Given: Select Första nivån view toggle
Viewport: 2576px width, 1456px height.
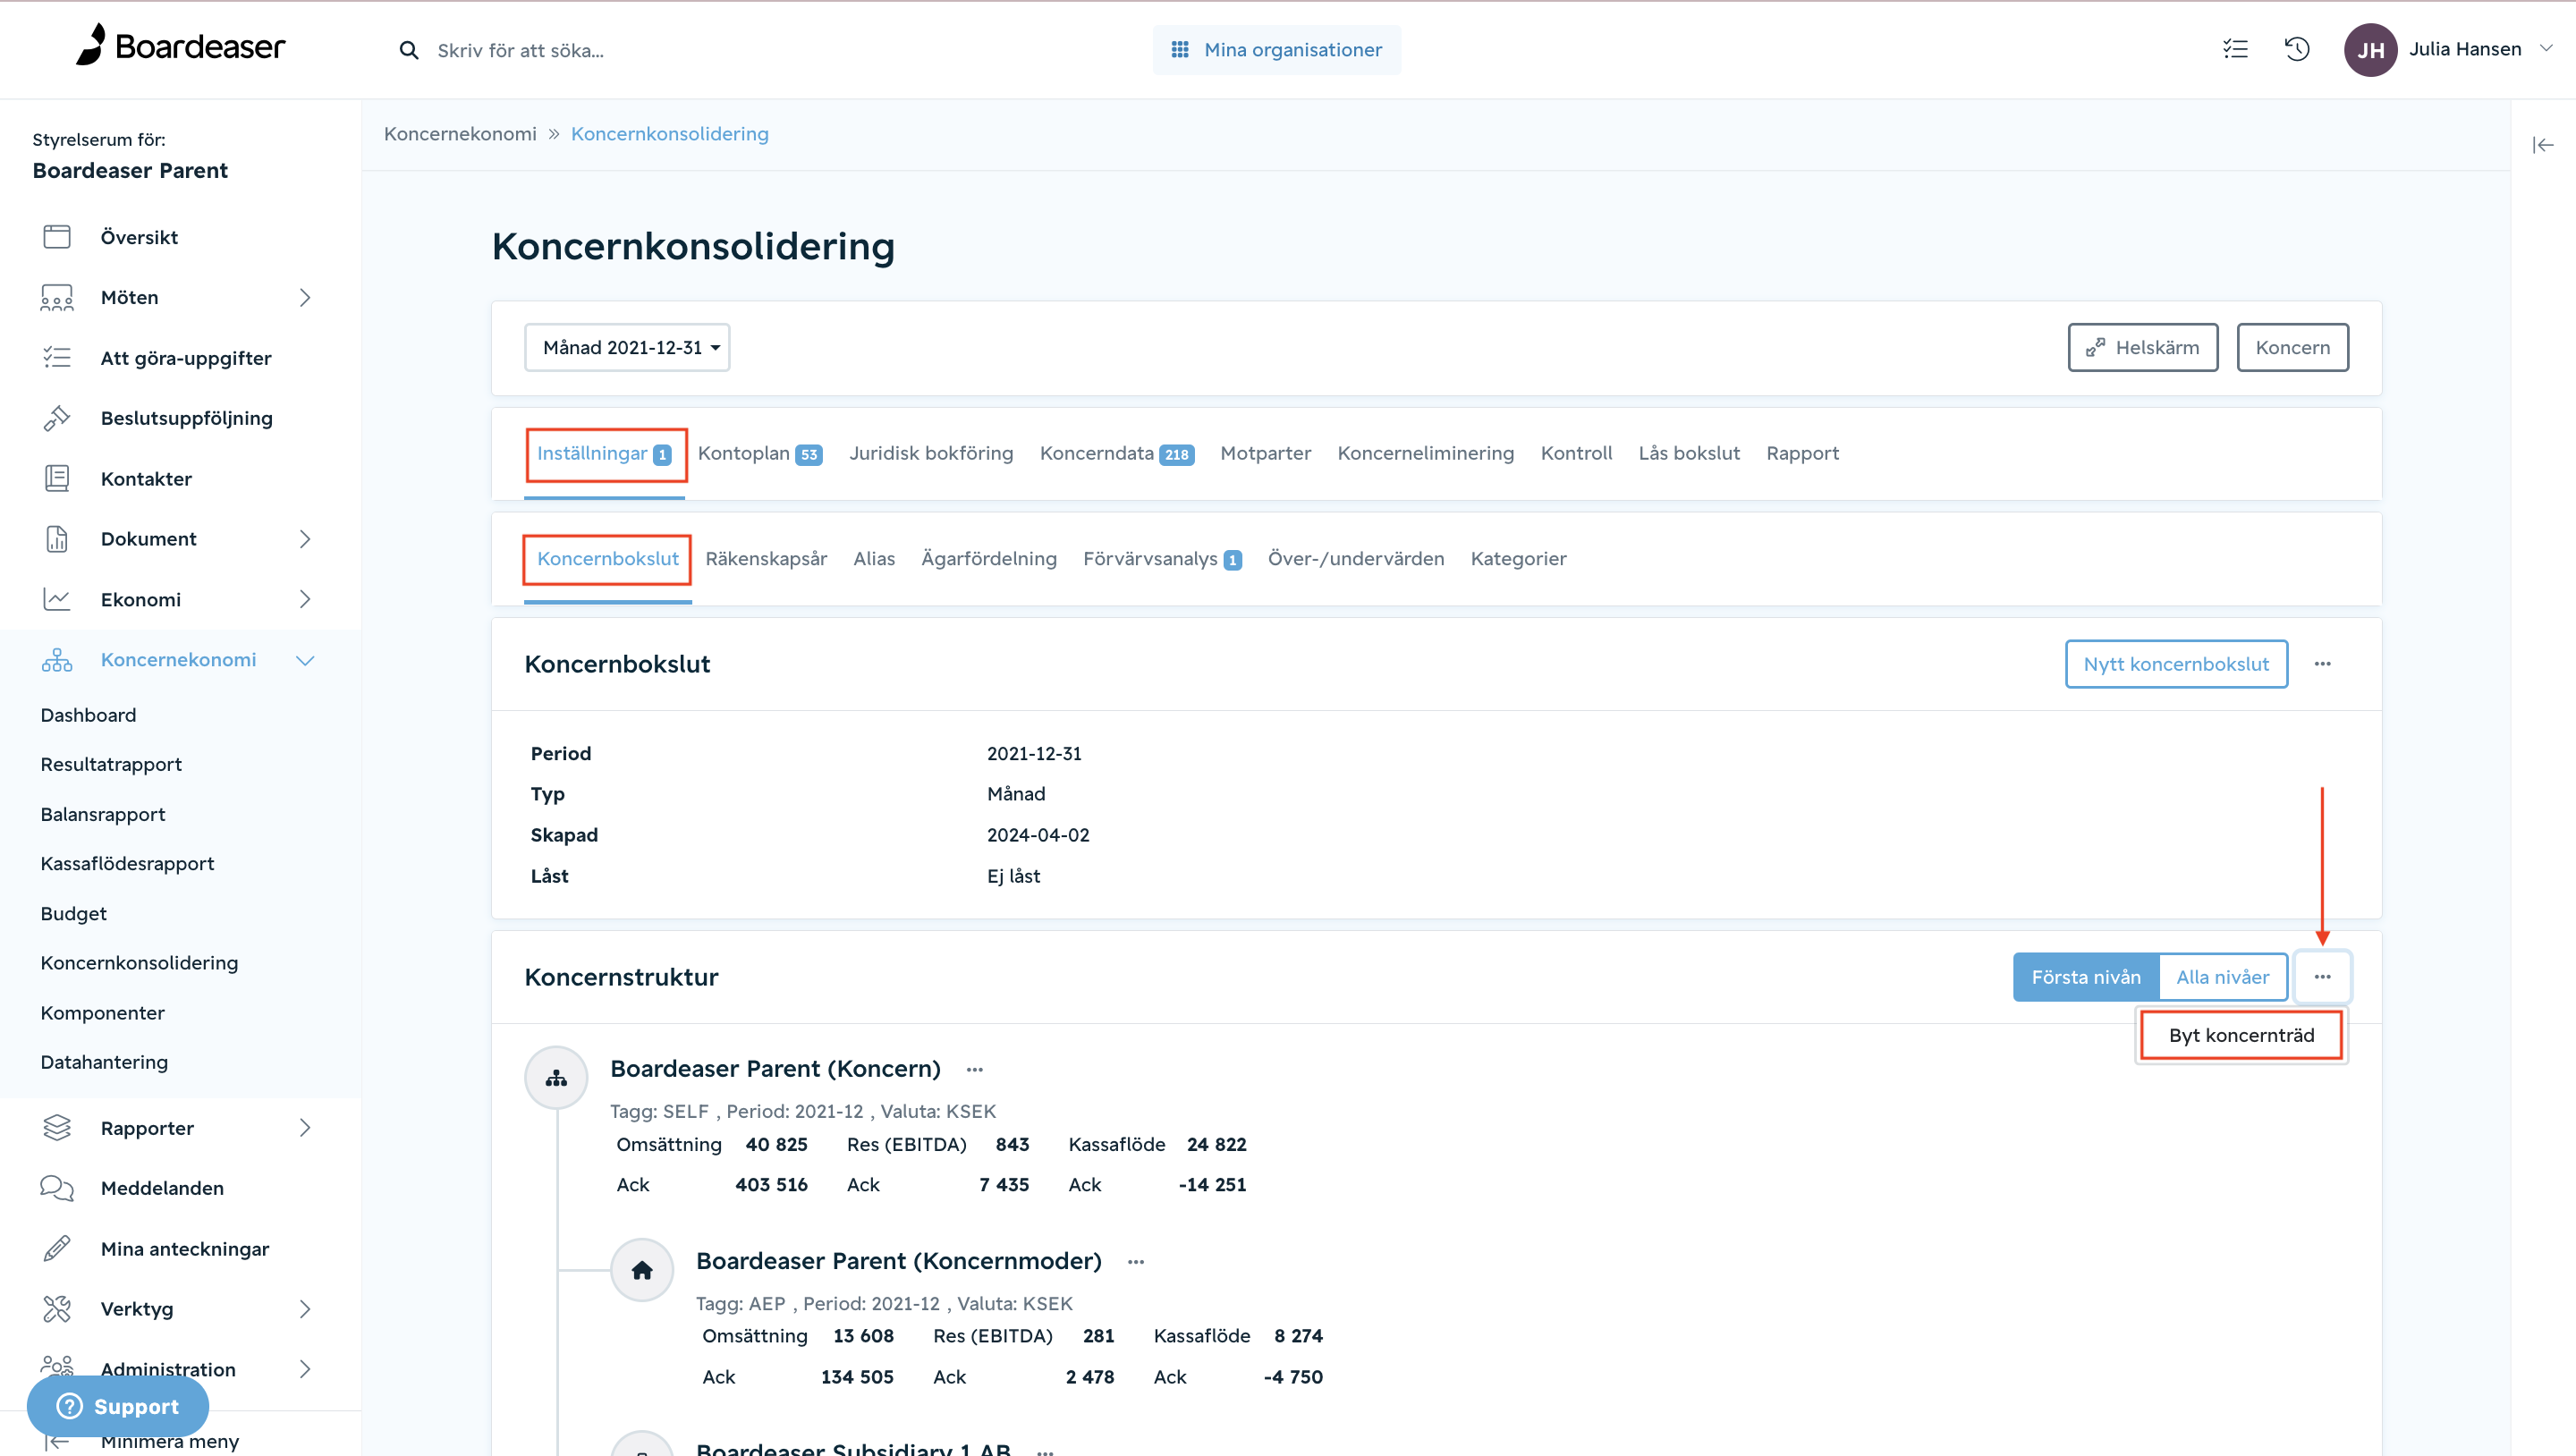Looking at the screenshot, I should tap(2086, 977).
